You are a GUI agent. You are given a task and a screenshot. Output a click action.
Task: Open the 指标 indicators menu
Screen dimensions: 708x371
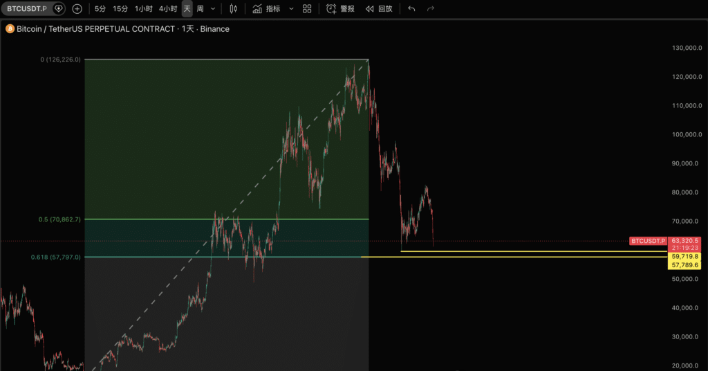[266, 8]
